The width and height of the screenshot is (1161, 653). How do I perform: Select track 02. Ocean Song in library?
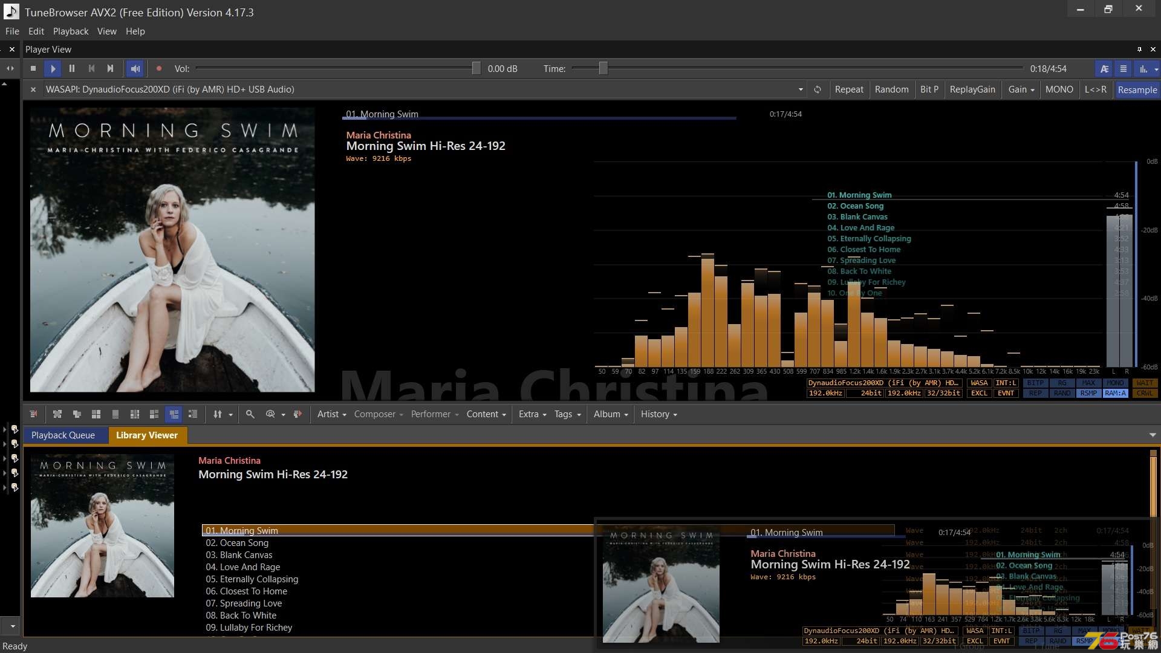pos(237,543)
